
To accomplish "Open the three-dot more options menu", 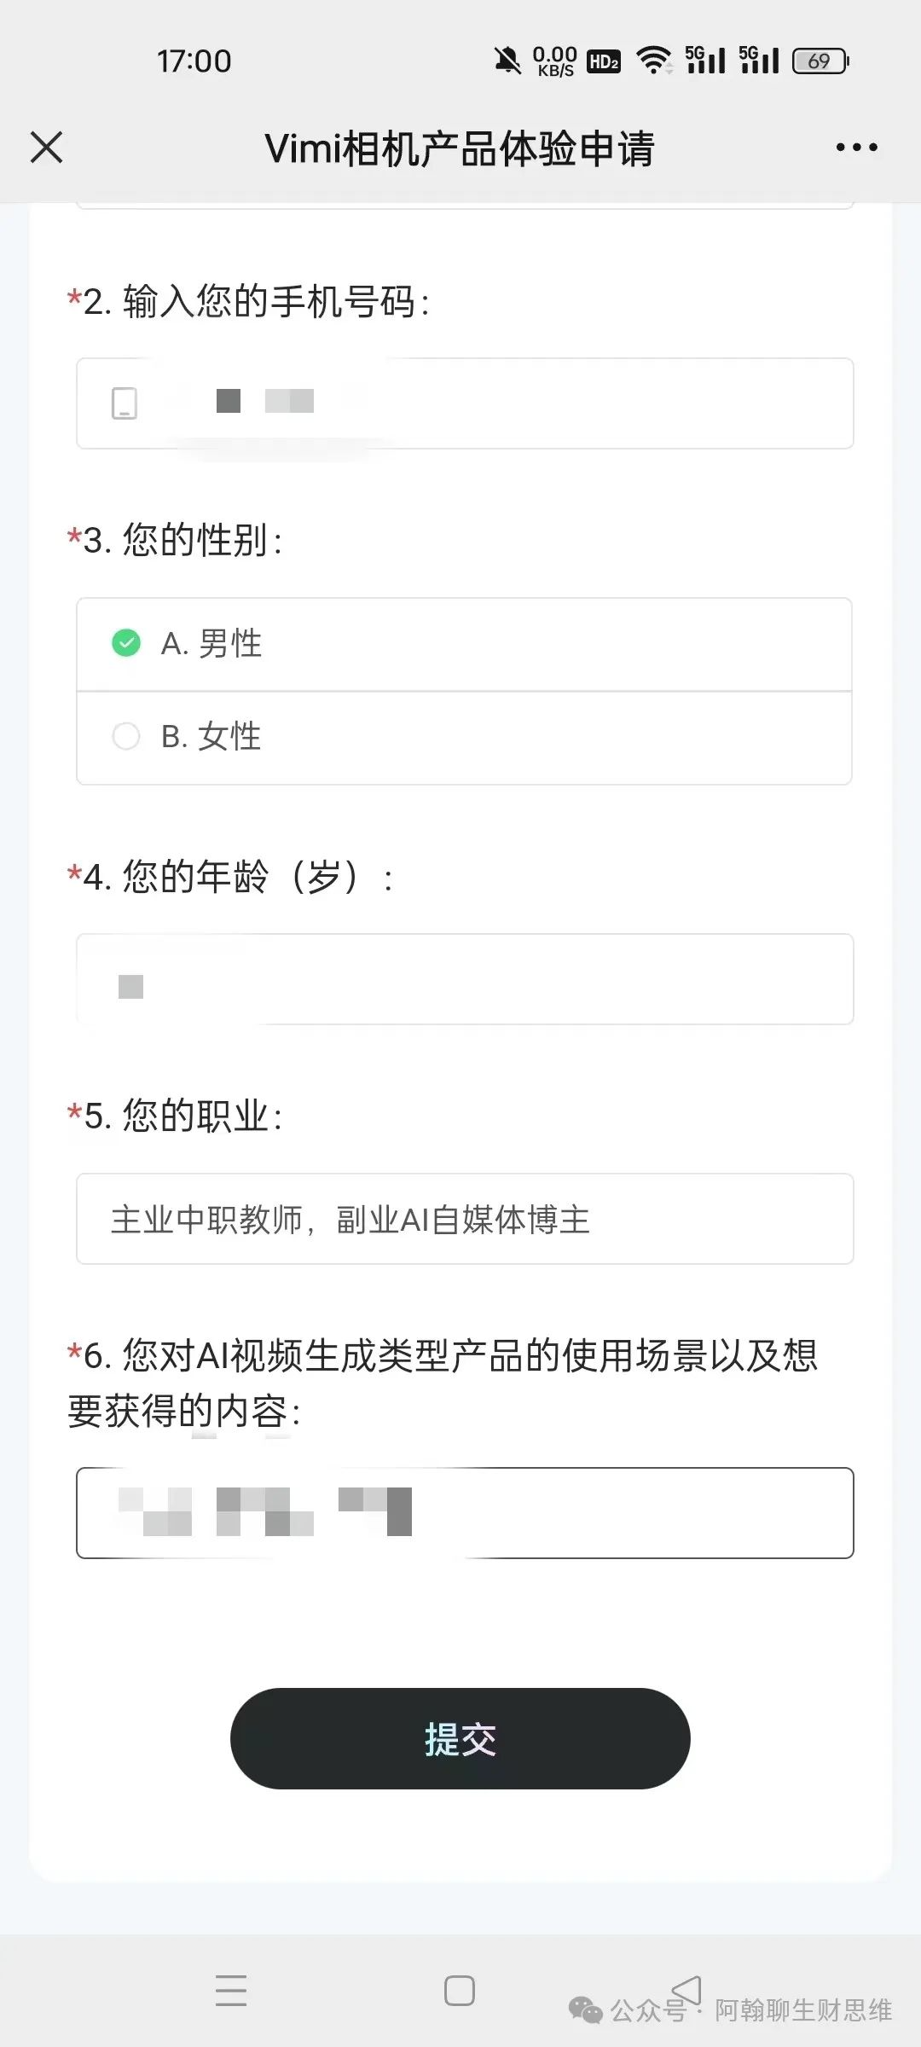I will pos(856,148).
